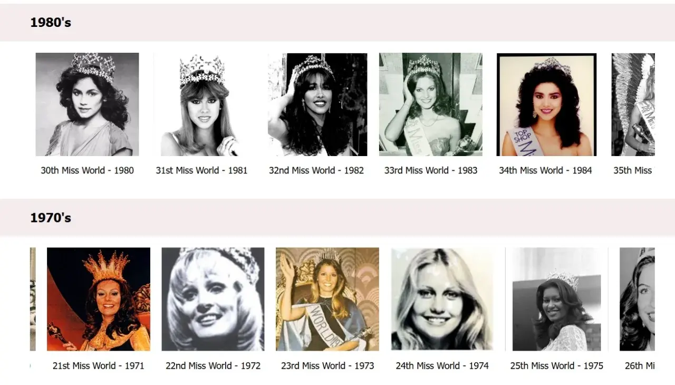Click the '34th Miss World - 1984' caption link
The width and height of the screenshot is (675, 385).
tap(546, 170)
